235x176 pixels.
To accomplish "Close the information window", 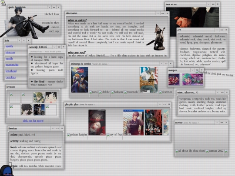I will point(167,13).
